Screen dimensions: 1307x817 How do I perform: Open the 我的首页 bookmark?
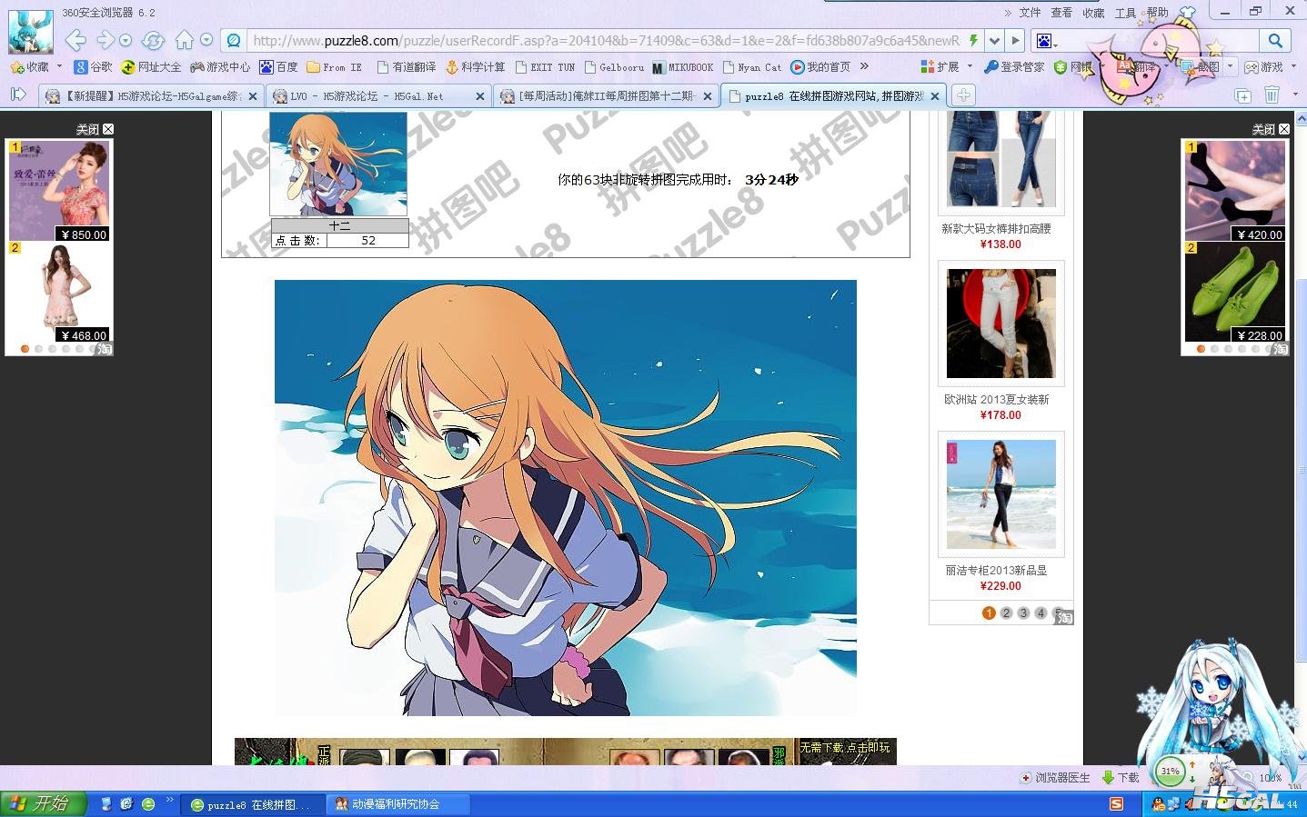tap(820, 67)
